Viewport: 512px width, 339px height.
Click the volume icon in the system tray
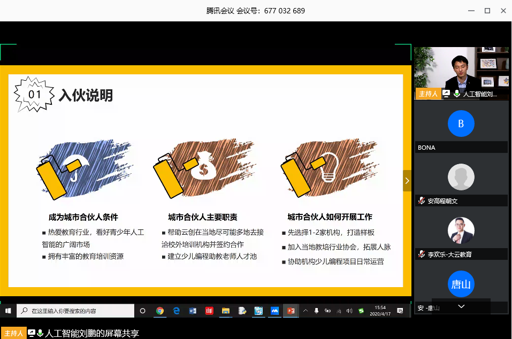pyautogui.click(x=349, y=311)
